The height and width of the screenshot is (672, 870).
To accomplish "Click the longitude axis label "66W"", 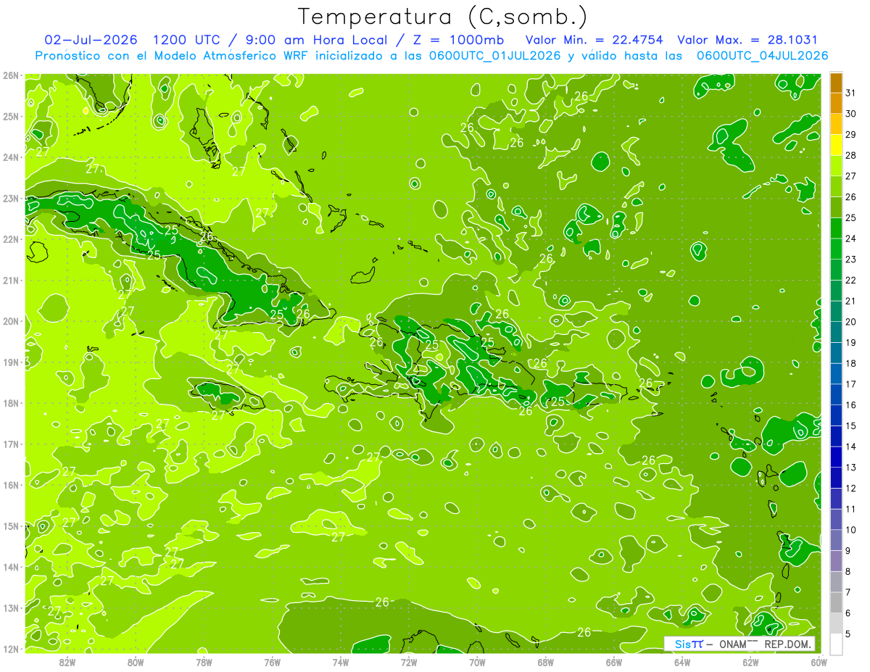I will coord(613,663).
